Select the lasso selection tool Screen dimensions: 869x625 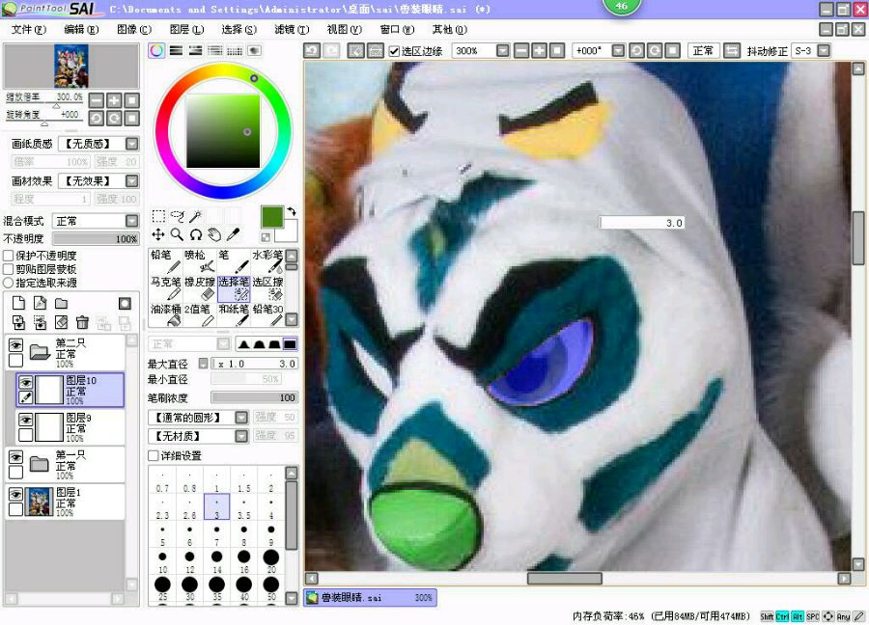(177, 216)
